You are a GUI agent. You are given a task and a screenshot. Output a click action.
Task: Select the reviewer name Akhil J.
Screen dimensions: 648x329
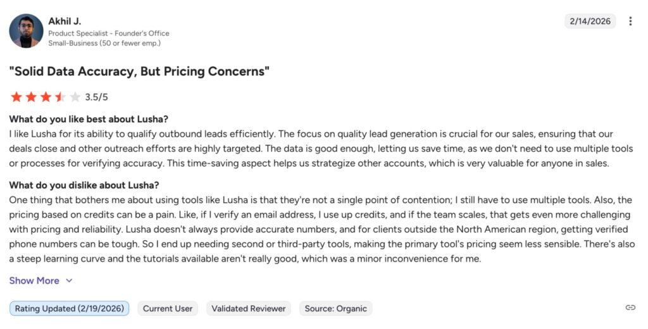pos(65,22)
